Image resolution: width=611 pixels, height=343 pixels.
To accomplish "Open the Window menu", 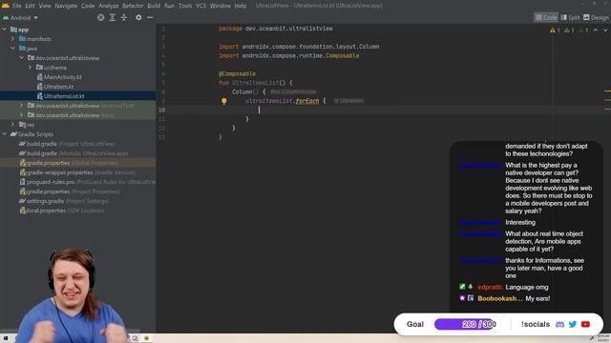I will (221, 6).
